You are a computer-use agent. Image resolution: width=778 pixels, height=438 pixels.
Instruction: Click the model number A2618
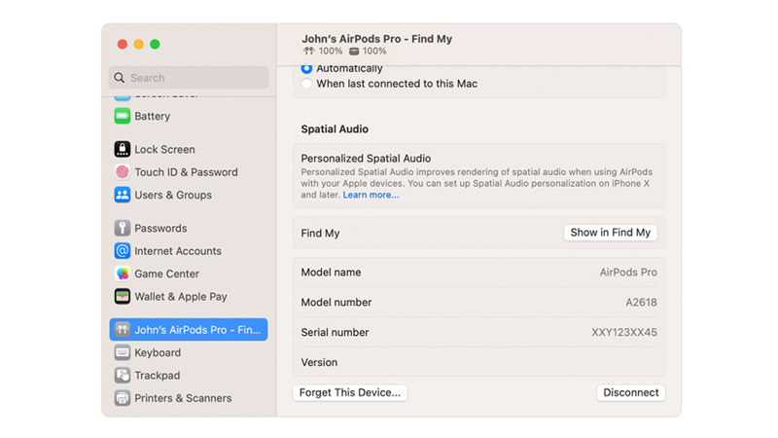(x=641, y=303)
